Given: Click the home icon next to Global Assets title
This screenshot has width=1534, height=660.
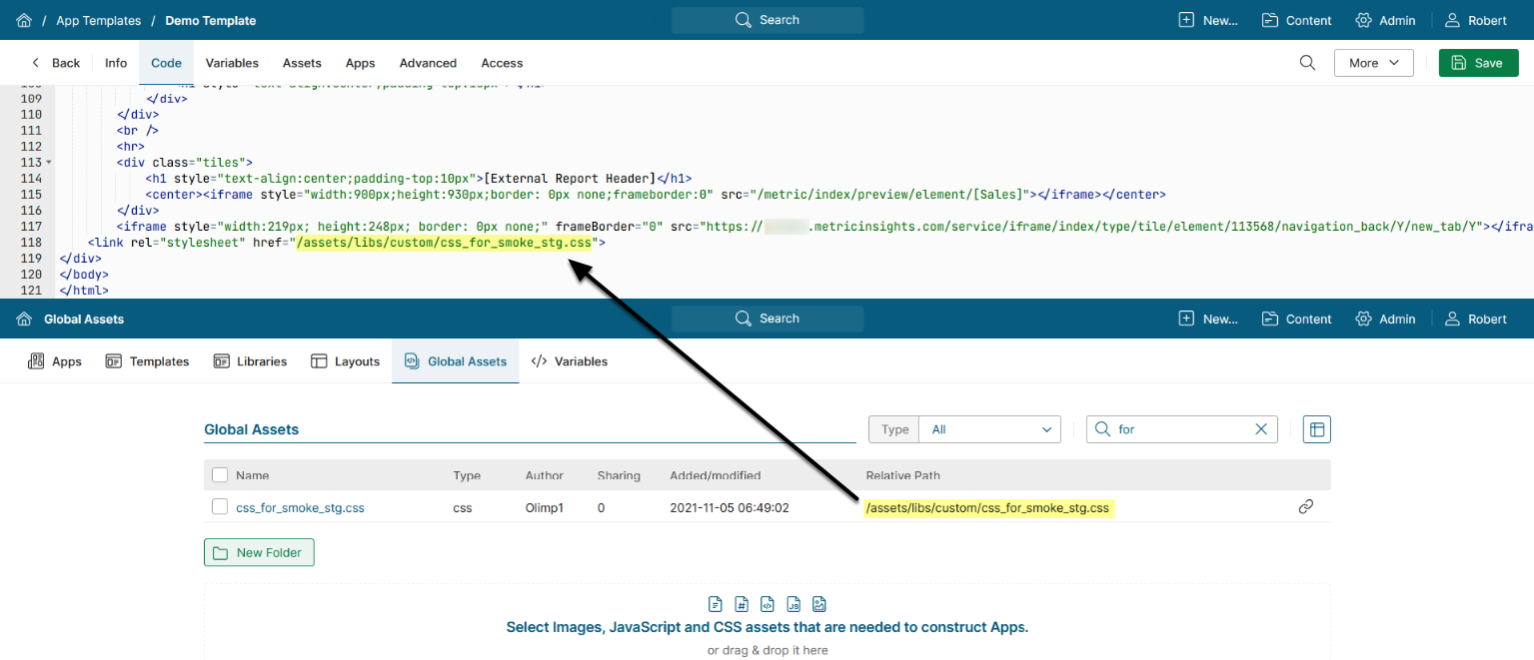Looking at the screenshot, I should click(x=24, y=320).
